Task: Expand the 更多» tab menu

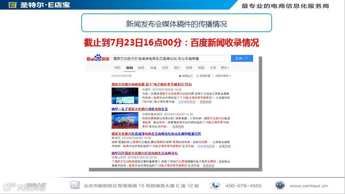Action: [225, 68]
